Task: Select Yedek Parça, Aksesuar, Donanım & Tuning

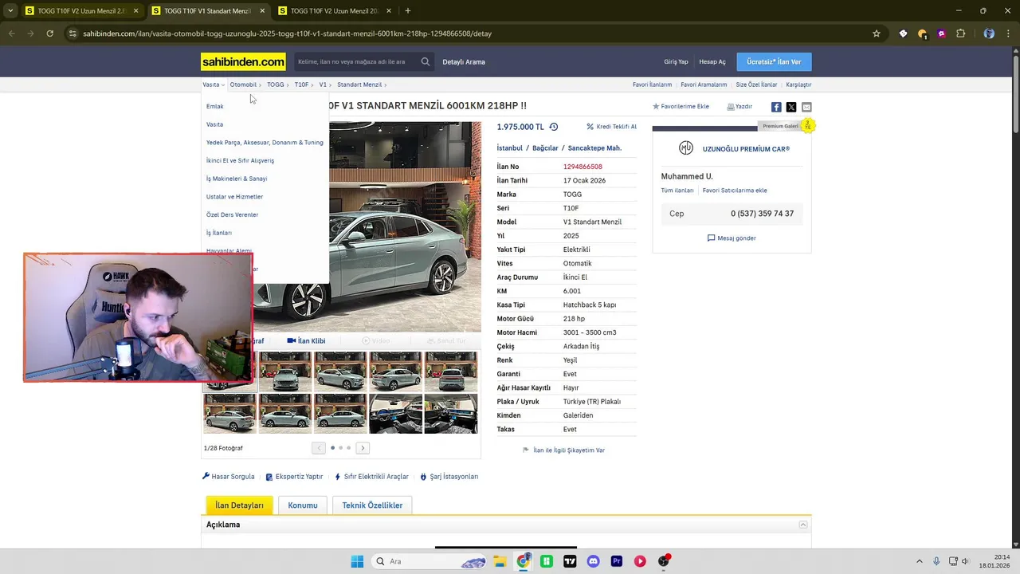Action: click(265, 143)
